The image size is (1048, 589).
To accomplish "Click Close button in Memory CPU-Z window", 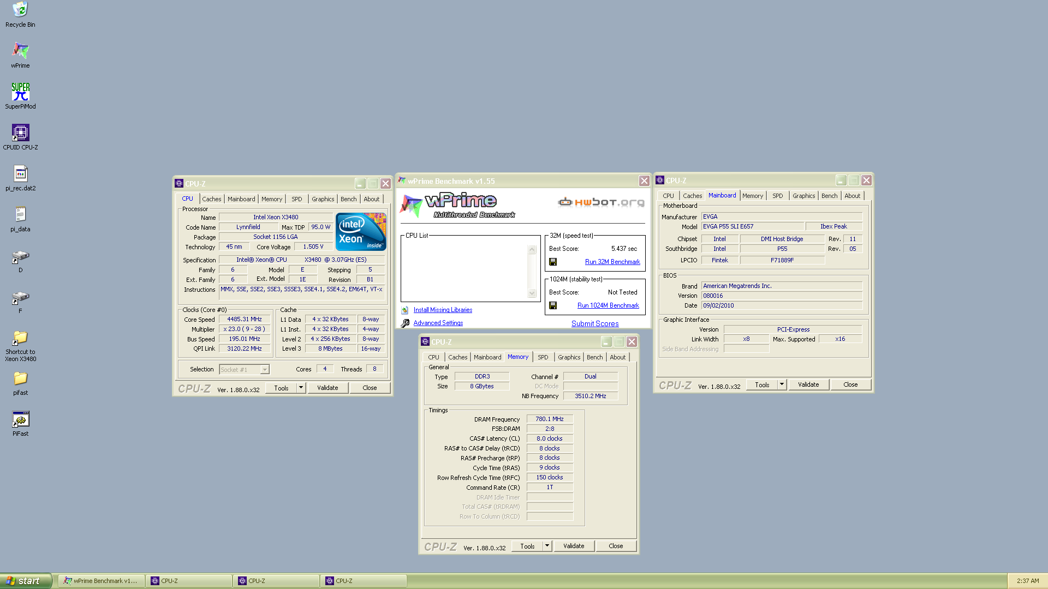I will (616, 546).
